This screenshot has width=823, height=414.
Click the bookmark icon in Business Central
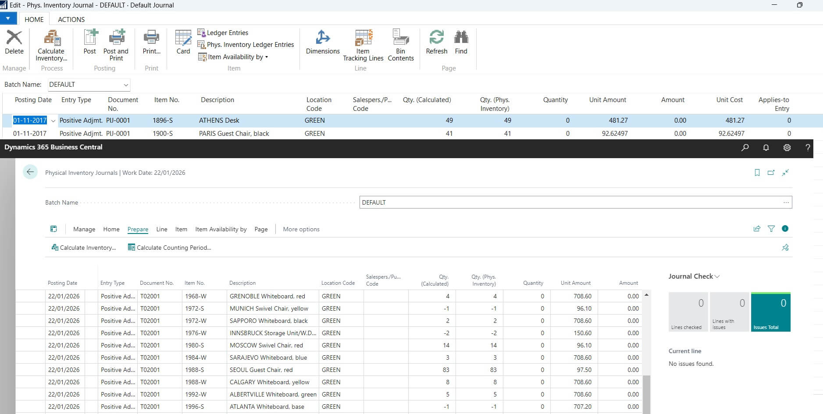757,173
